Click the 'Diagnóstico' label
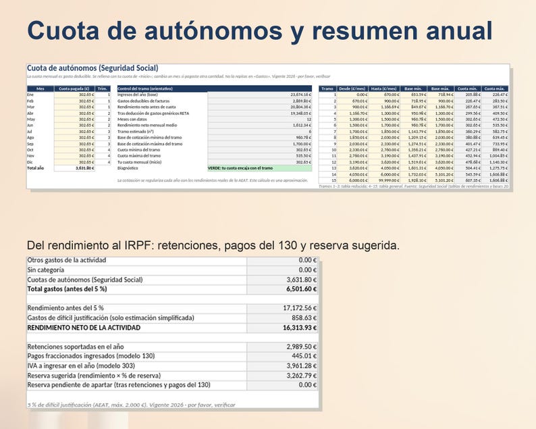The height and width of the screenshot is (429, 536). 128,168
